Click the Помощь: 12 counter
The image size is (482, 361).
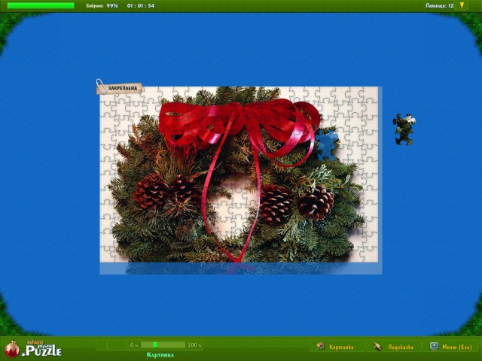(x=440, y=5)
